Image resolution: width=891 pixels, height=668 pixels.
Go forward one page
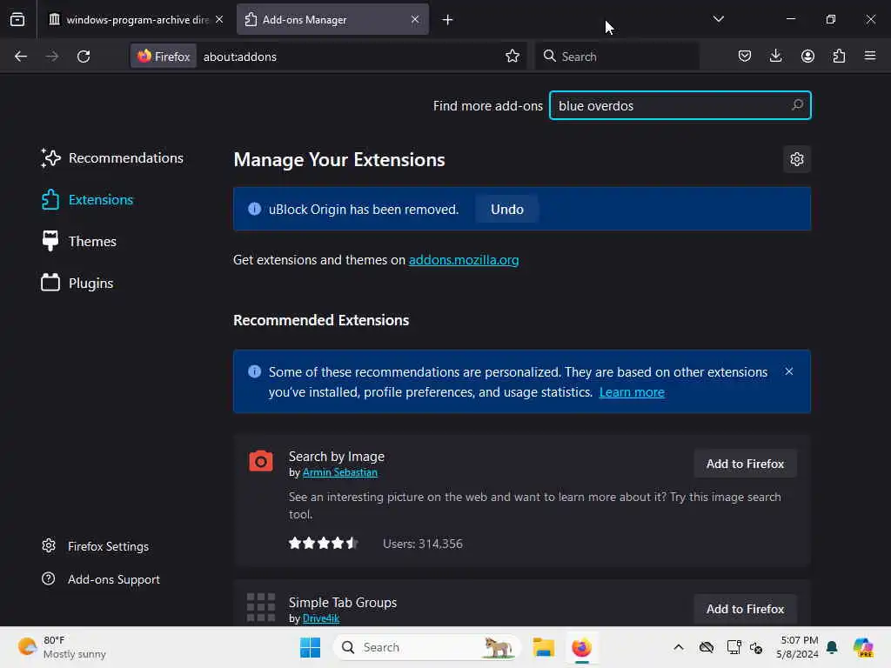point(51,57)
